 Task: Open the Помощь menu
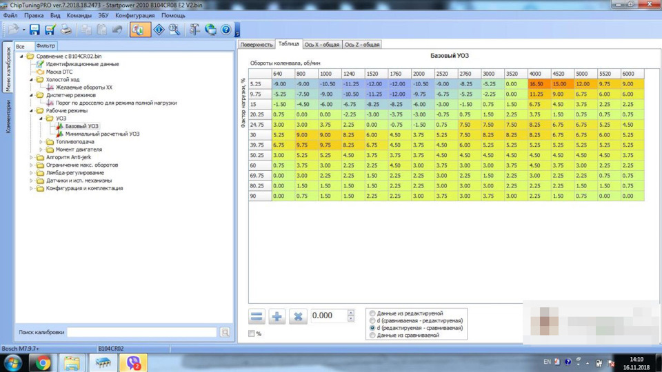pos(174,15)
